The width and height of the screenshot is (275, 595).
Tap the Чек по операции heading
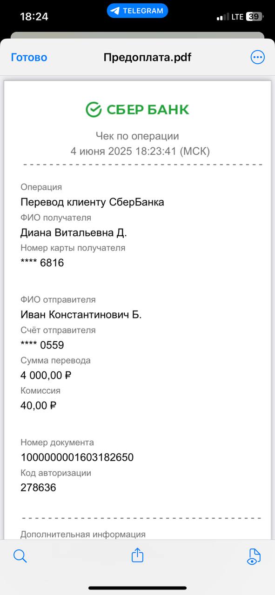click(137, 136)
